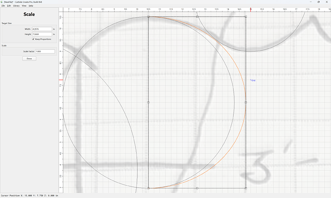The width and height of the screenshot is (331, 198).
Task: Click the top-left selection handle
Action: pyautogui.click(x=148, y=17)
